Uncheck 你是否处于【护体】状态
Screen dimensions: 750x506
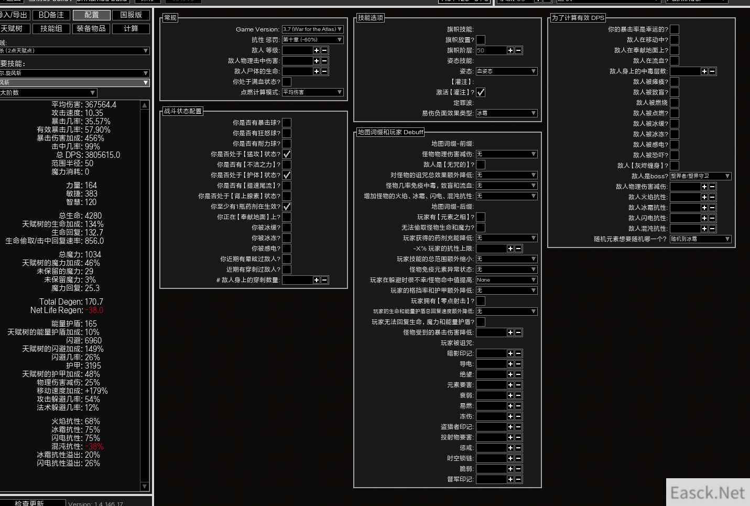[287, 175]
